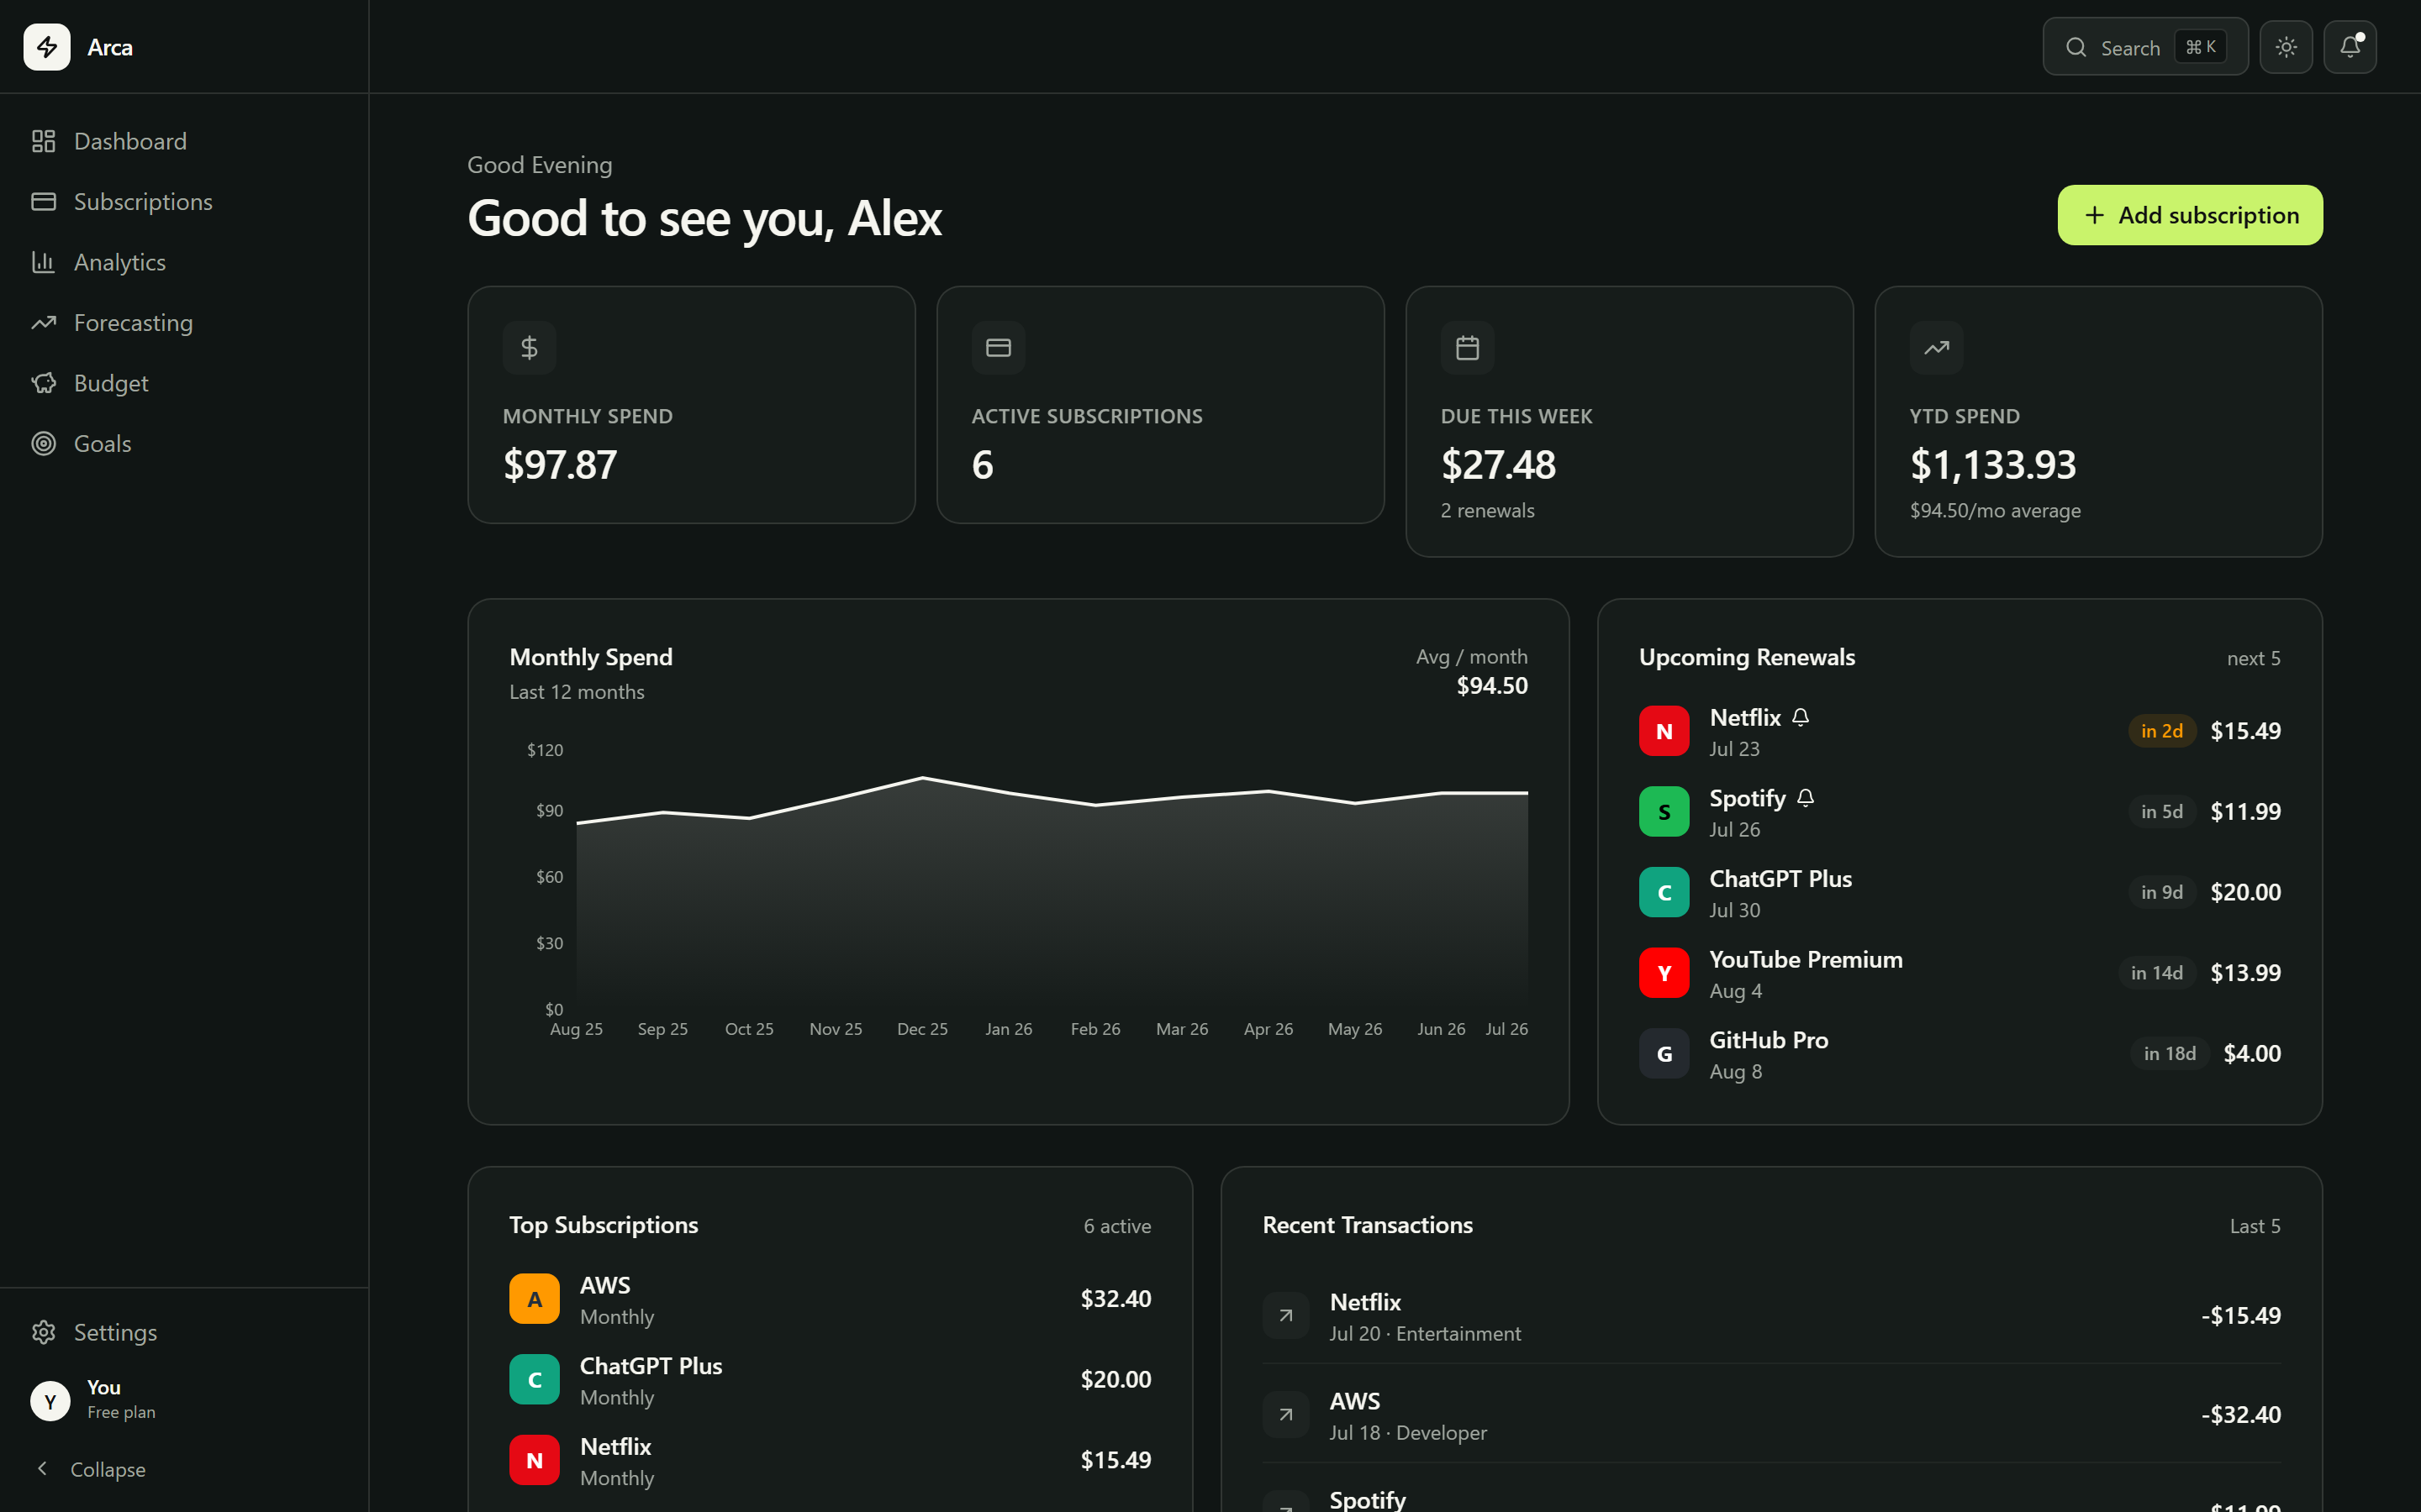Click the trending icon on YTD Spend card

[1937, 348]
